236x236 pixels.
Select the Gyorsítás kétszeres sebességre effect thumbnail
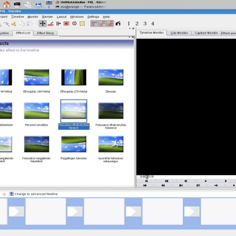[x=111, y=144]
